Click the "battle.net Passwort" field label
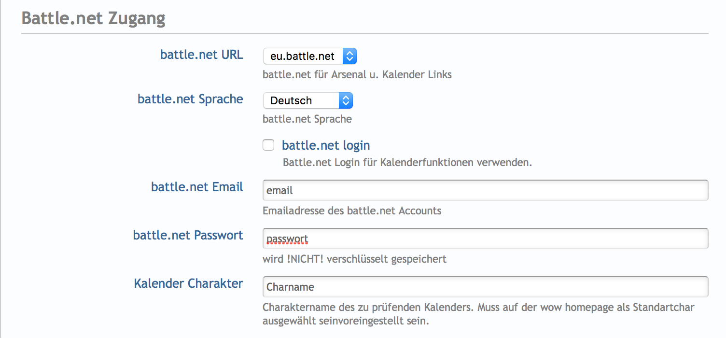Image resolution: width=726 pixels, height=338 pixels. [x=188, y=235]
